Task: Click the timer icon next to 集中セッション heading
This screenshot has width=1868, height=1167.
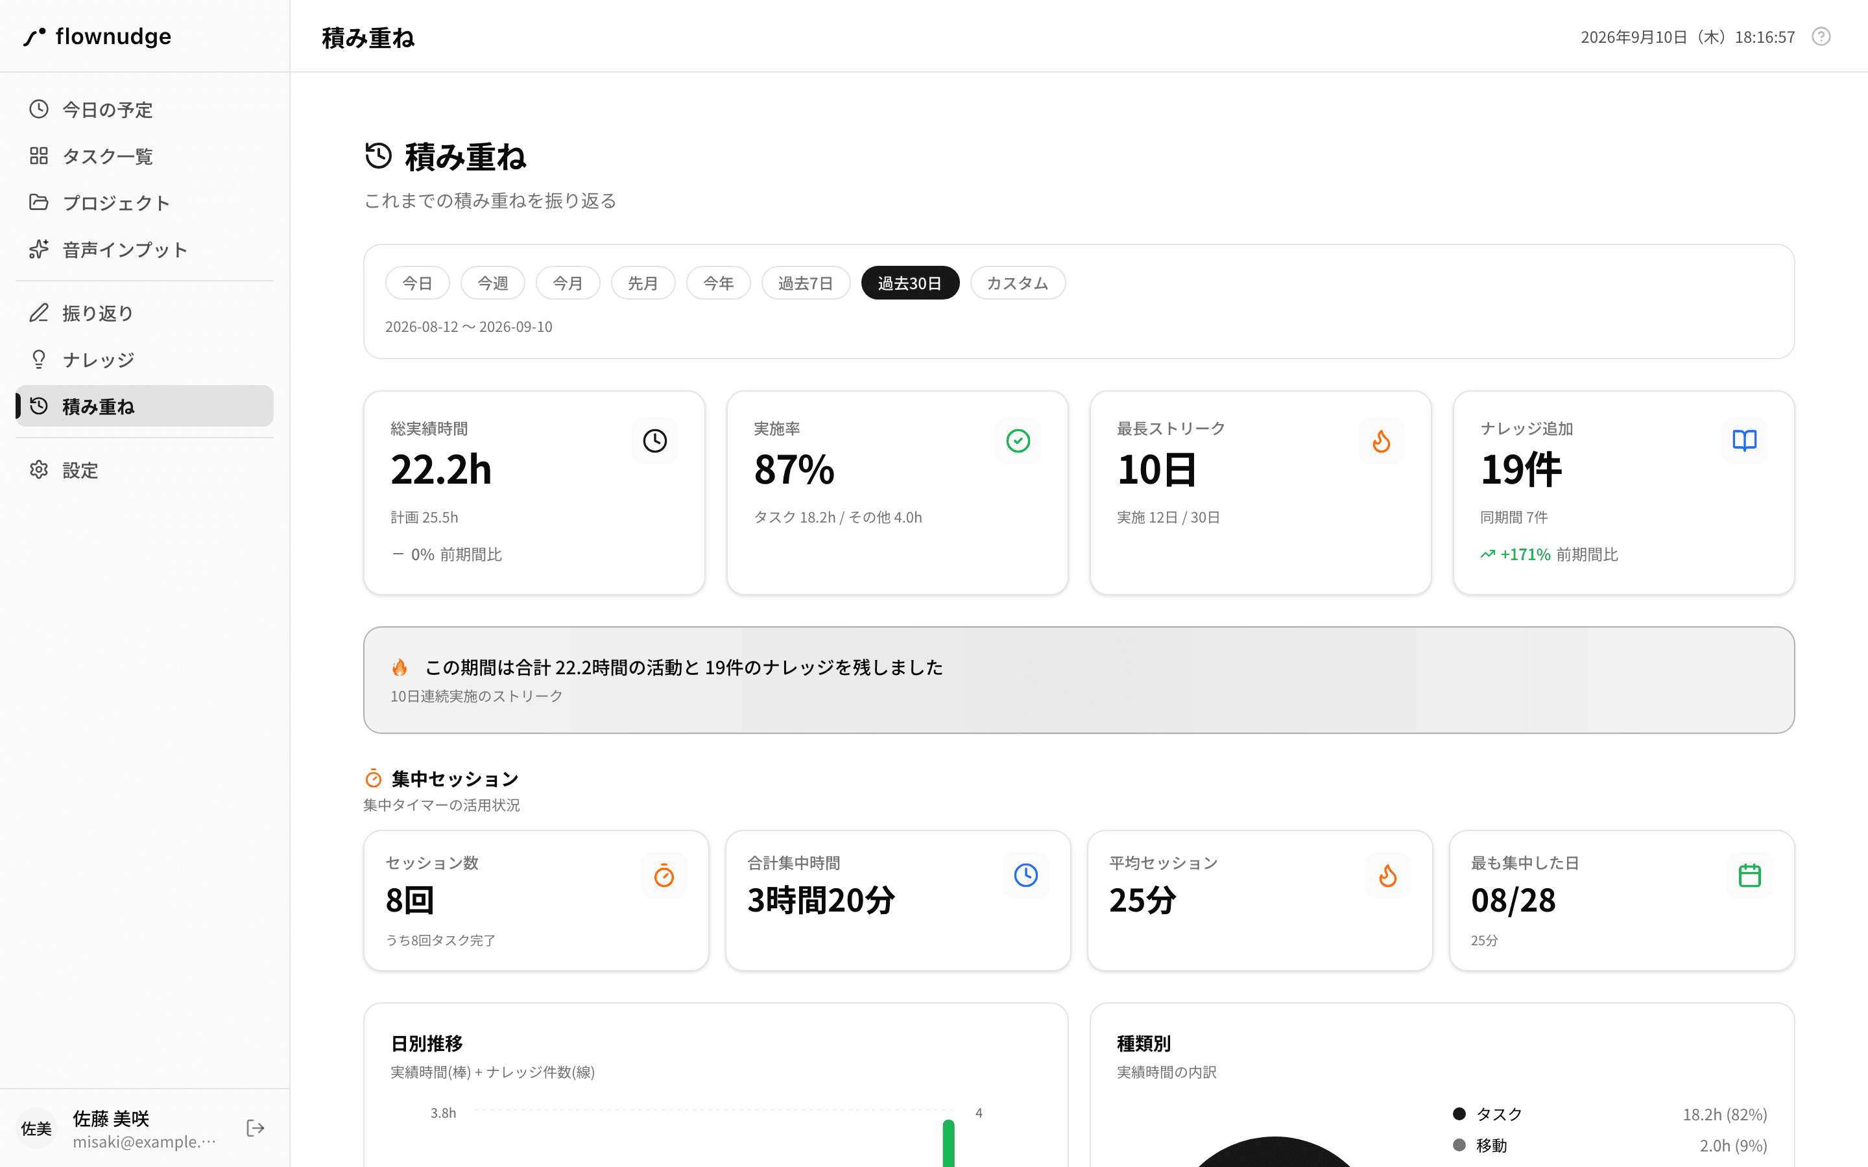Action: tap(374, 778)
